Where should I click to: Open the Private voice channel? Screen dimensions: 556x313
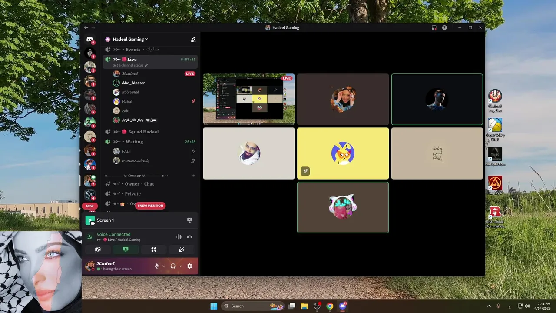[x=150, y=194]
